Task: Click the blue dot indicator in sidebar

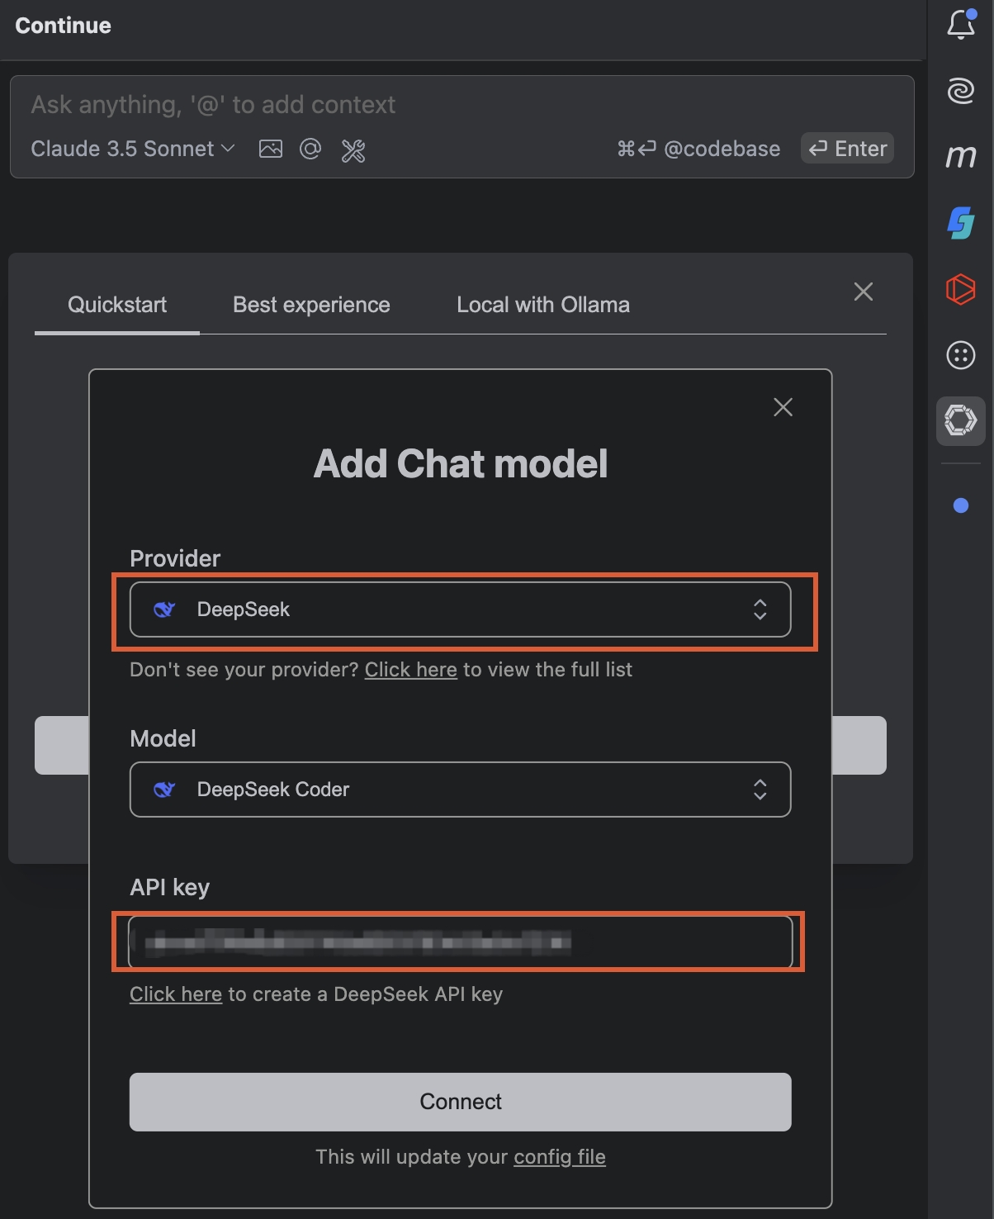Action: pos(961,505)
